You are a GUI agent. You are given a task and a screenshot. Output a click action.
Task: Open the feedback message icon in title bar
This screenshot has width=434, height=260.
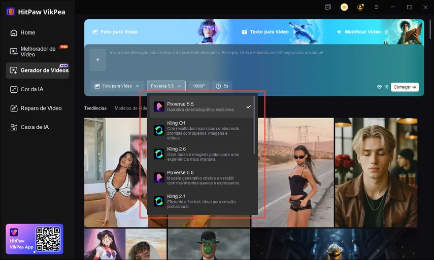click(328, 7)
